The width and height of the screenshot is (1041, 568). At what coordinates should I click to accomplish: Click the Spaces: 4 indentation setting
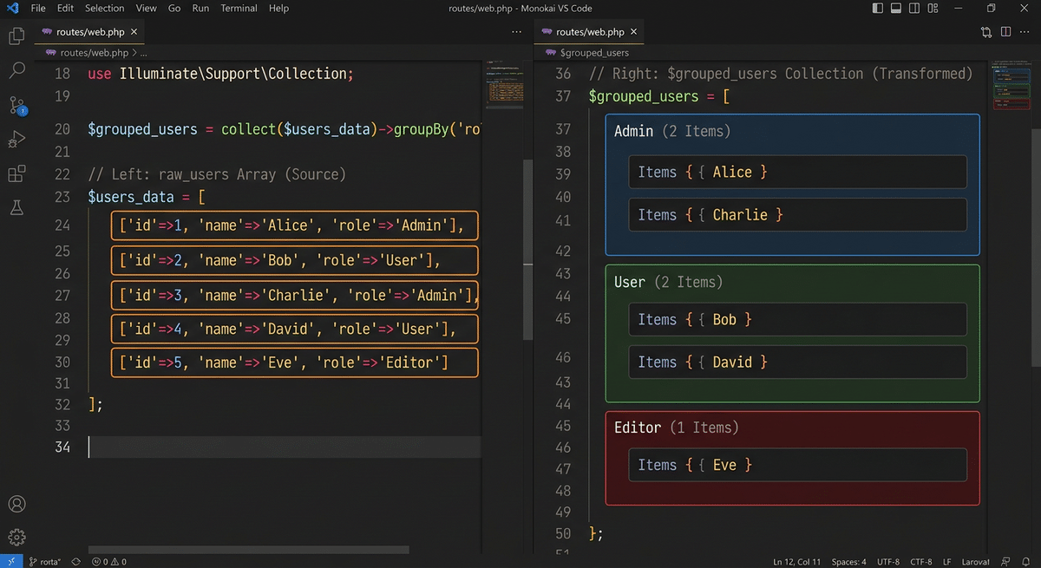848,561
